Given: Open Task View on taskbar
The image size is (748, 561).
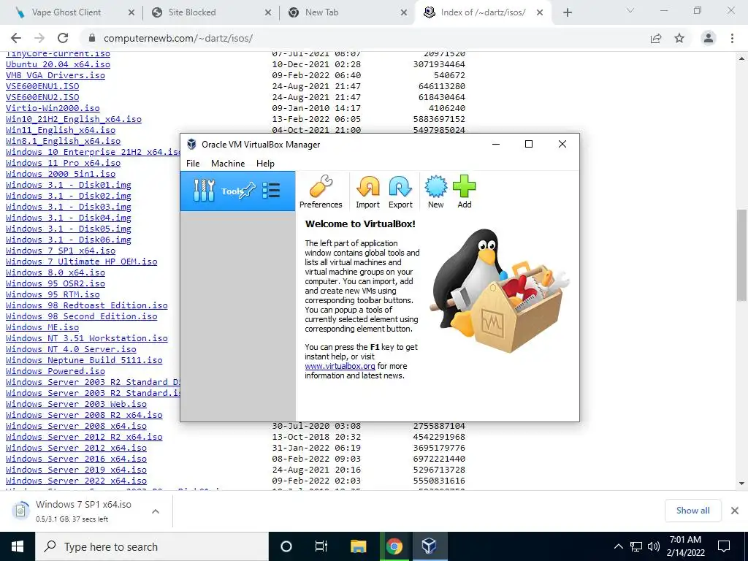Looking at the screenshot, I should click(x=321, y=546).
